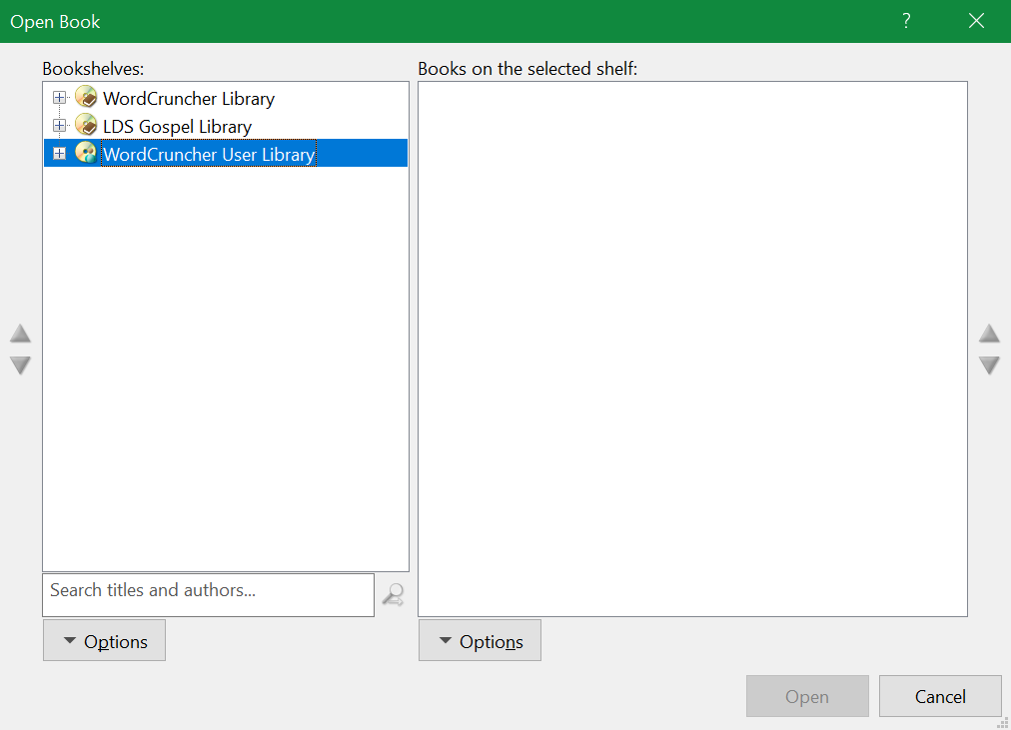Click the Cancel button
Screen dimensions: 1011x730
point(940,697)
